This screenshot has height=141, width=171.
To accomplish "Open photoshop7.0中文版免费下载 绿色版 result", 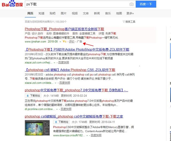I will (76, 90).
